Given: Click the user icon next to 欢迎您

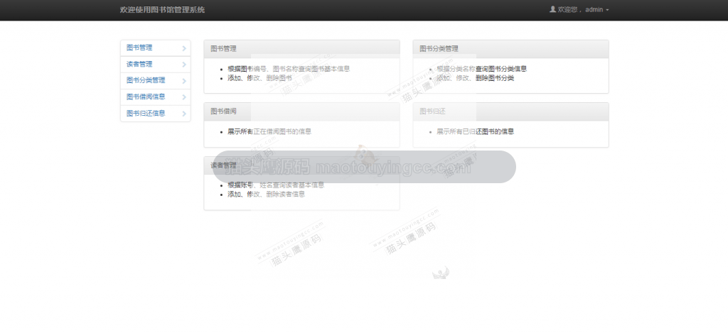Looking at the screenshot, I should point(552,9).
